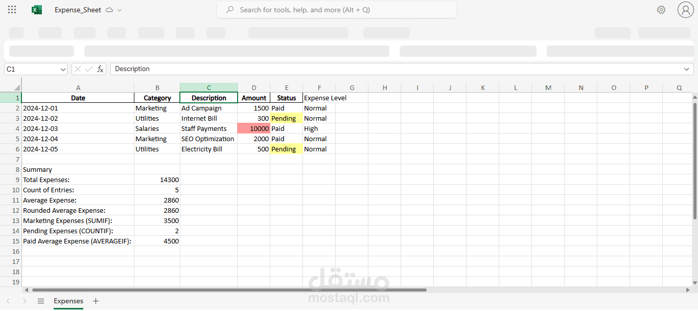Click the Excel logo icon
This screenshot has height=311, width=698.
(x=37, y=10)
